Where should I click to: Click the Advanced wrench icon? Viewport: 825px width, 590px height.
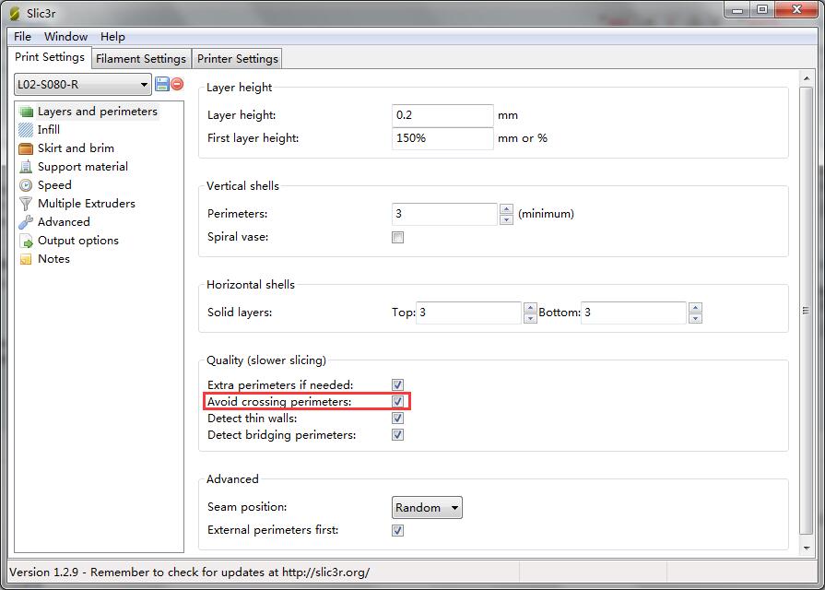26,222
